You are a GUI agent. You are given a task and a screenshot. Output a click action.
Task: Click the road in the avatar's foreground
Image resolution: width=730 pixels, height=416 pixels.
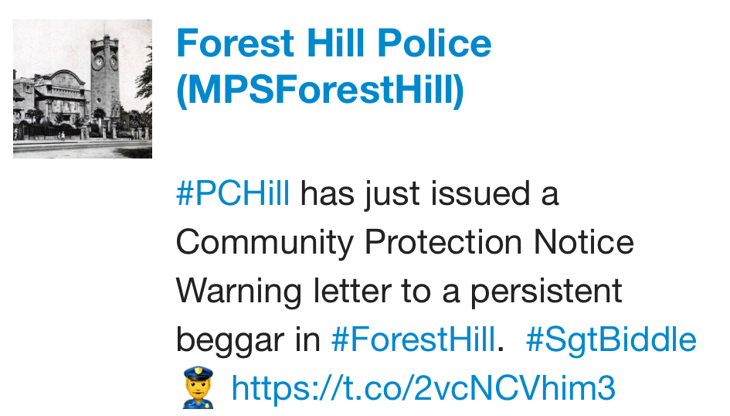click(x=83, y=148)
